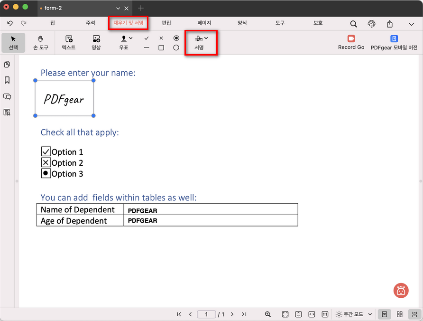Select the 서명 signature tool
Screen dimensions: 423x321
click(x=199, y=43)
